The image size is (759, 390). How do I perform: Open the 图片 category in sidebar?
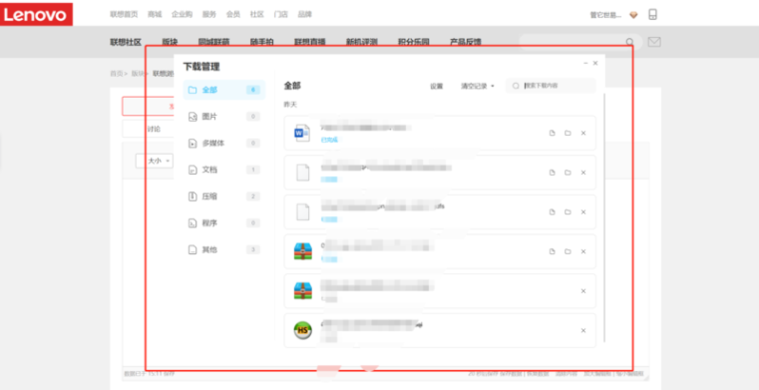click(x=209, y=116)
